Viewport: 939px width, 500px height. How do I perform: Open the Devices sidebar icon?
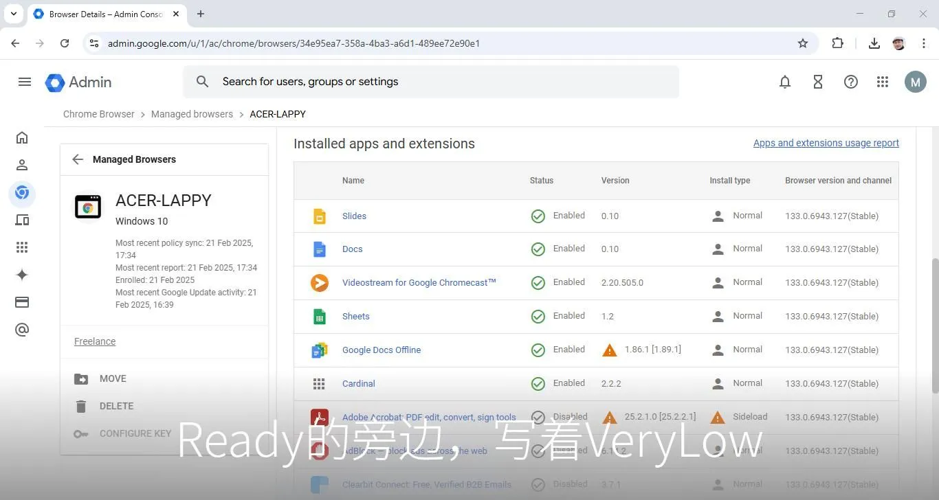pyautogui.click(x=22, y=220)
